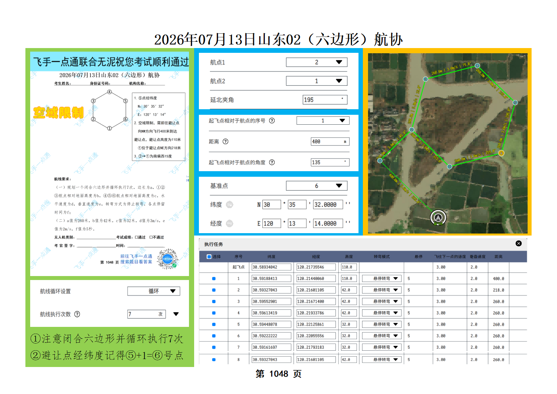Select waypoint 1 marker on the map
The width and height of the screenshot is (557, 394).
(380, 160)
